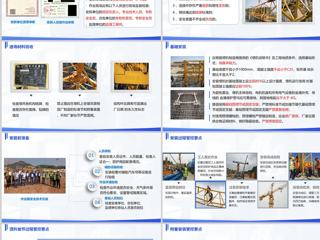Click the line 钢丝绳达到报废标准的
The image size is (320, 240).
(x=193, y=12)
